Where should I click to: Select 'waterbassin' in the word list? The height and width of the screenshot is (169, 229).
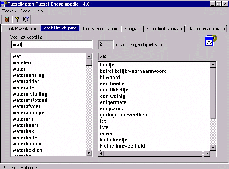(x=27, y=144)
